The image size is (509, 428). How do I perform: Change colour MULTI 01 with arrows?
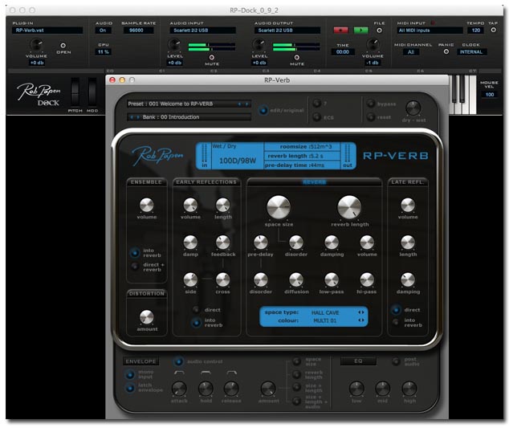pos(361,320)
